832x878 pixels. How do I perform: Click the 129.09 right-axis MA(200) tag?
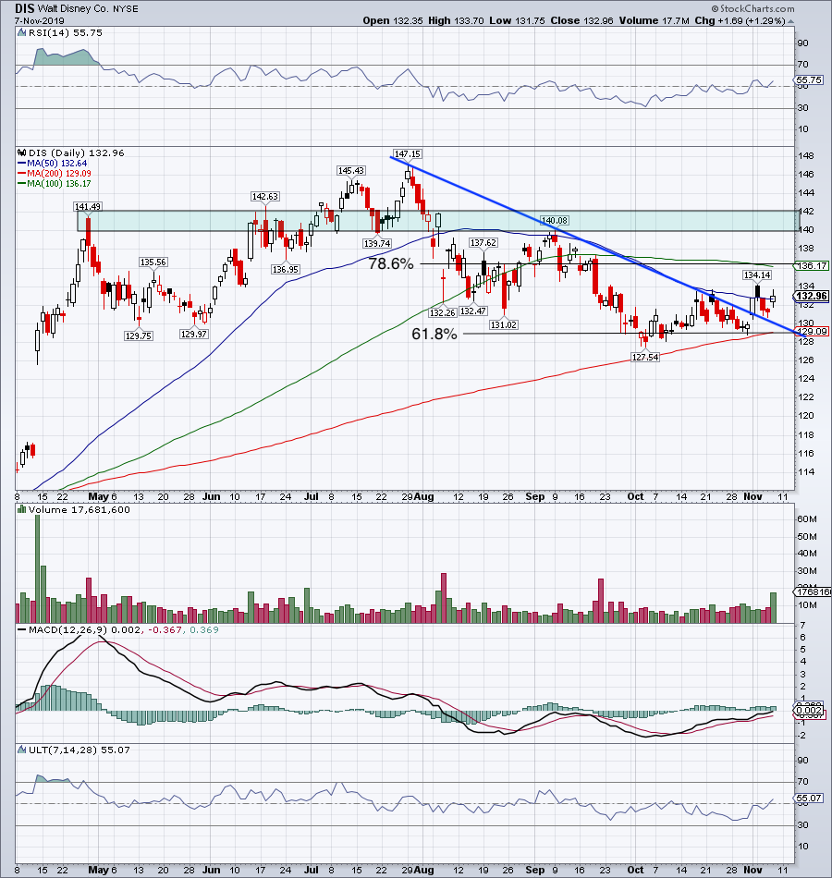tap(813, 332)
